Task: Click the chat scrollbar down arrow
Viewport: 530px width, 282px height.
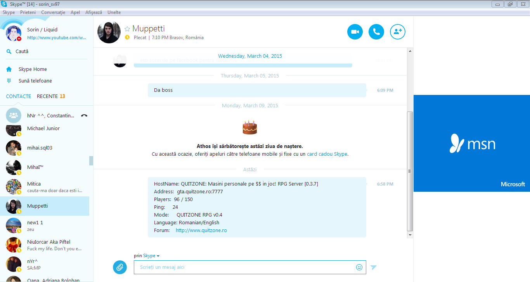Action: (410, 235)
